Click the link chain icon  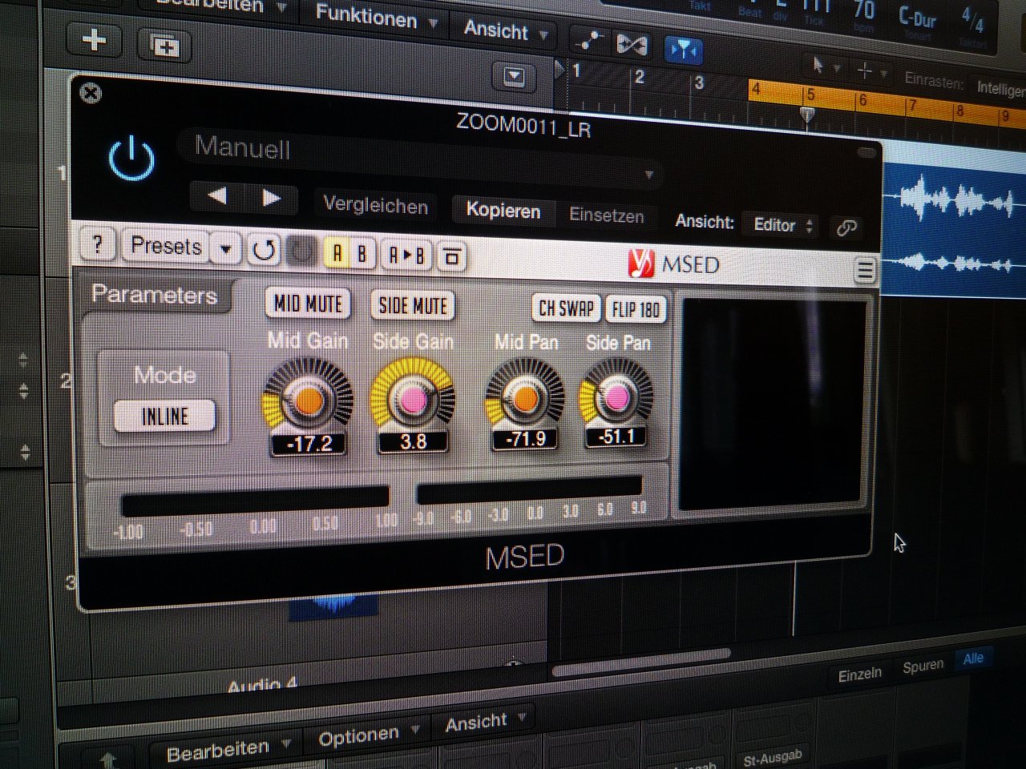[846, 228]
